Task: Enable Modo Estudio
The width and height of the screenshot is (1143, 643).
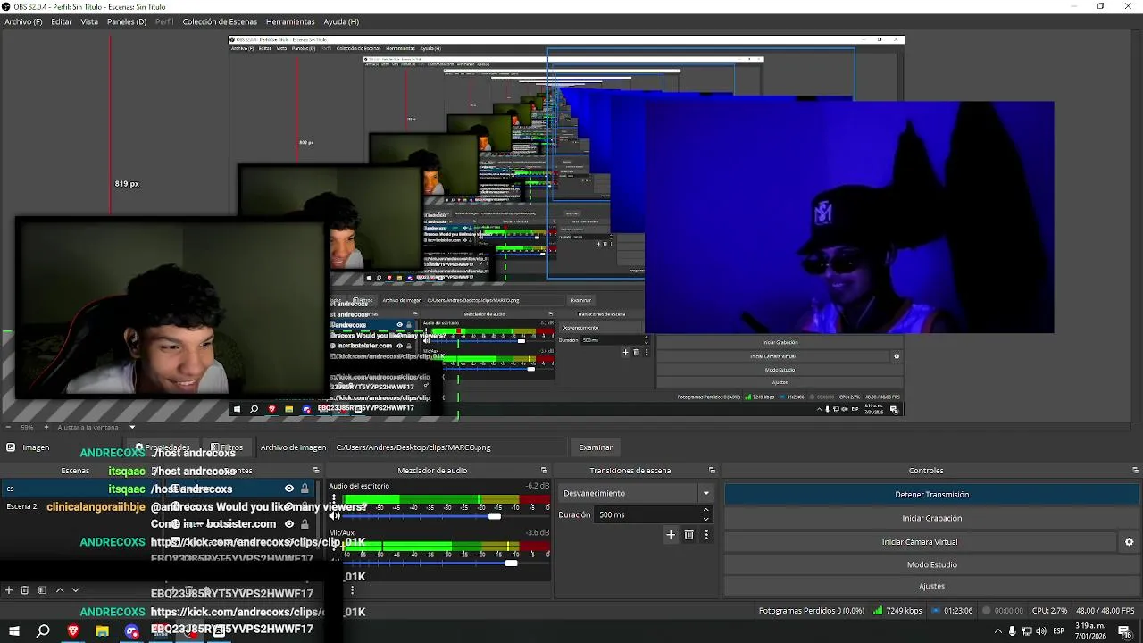Action: click(931, 564)
